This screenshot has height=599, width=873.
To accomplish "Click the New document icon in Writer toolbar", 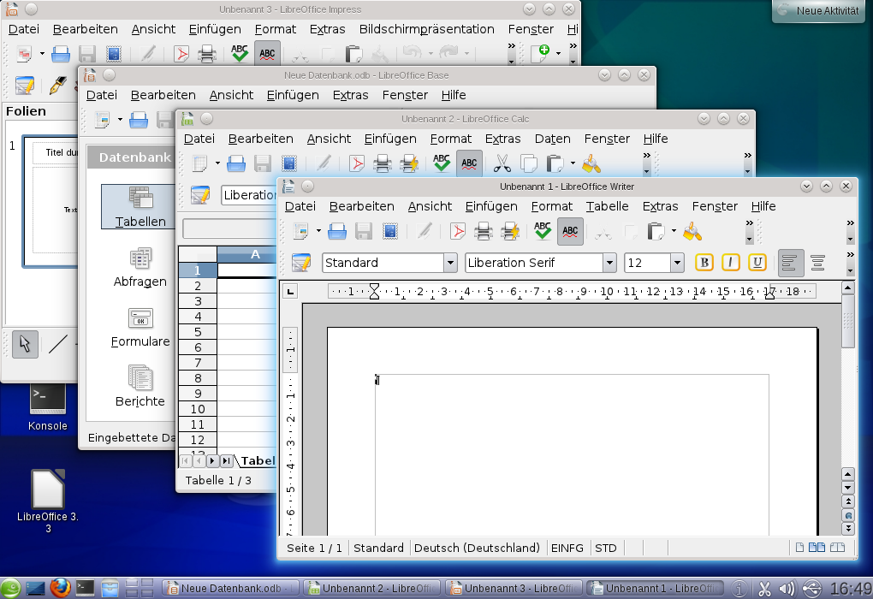I will pyautogui.click(x=301, y=232).
